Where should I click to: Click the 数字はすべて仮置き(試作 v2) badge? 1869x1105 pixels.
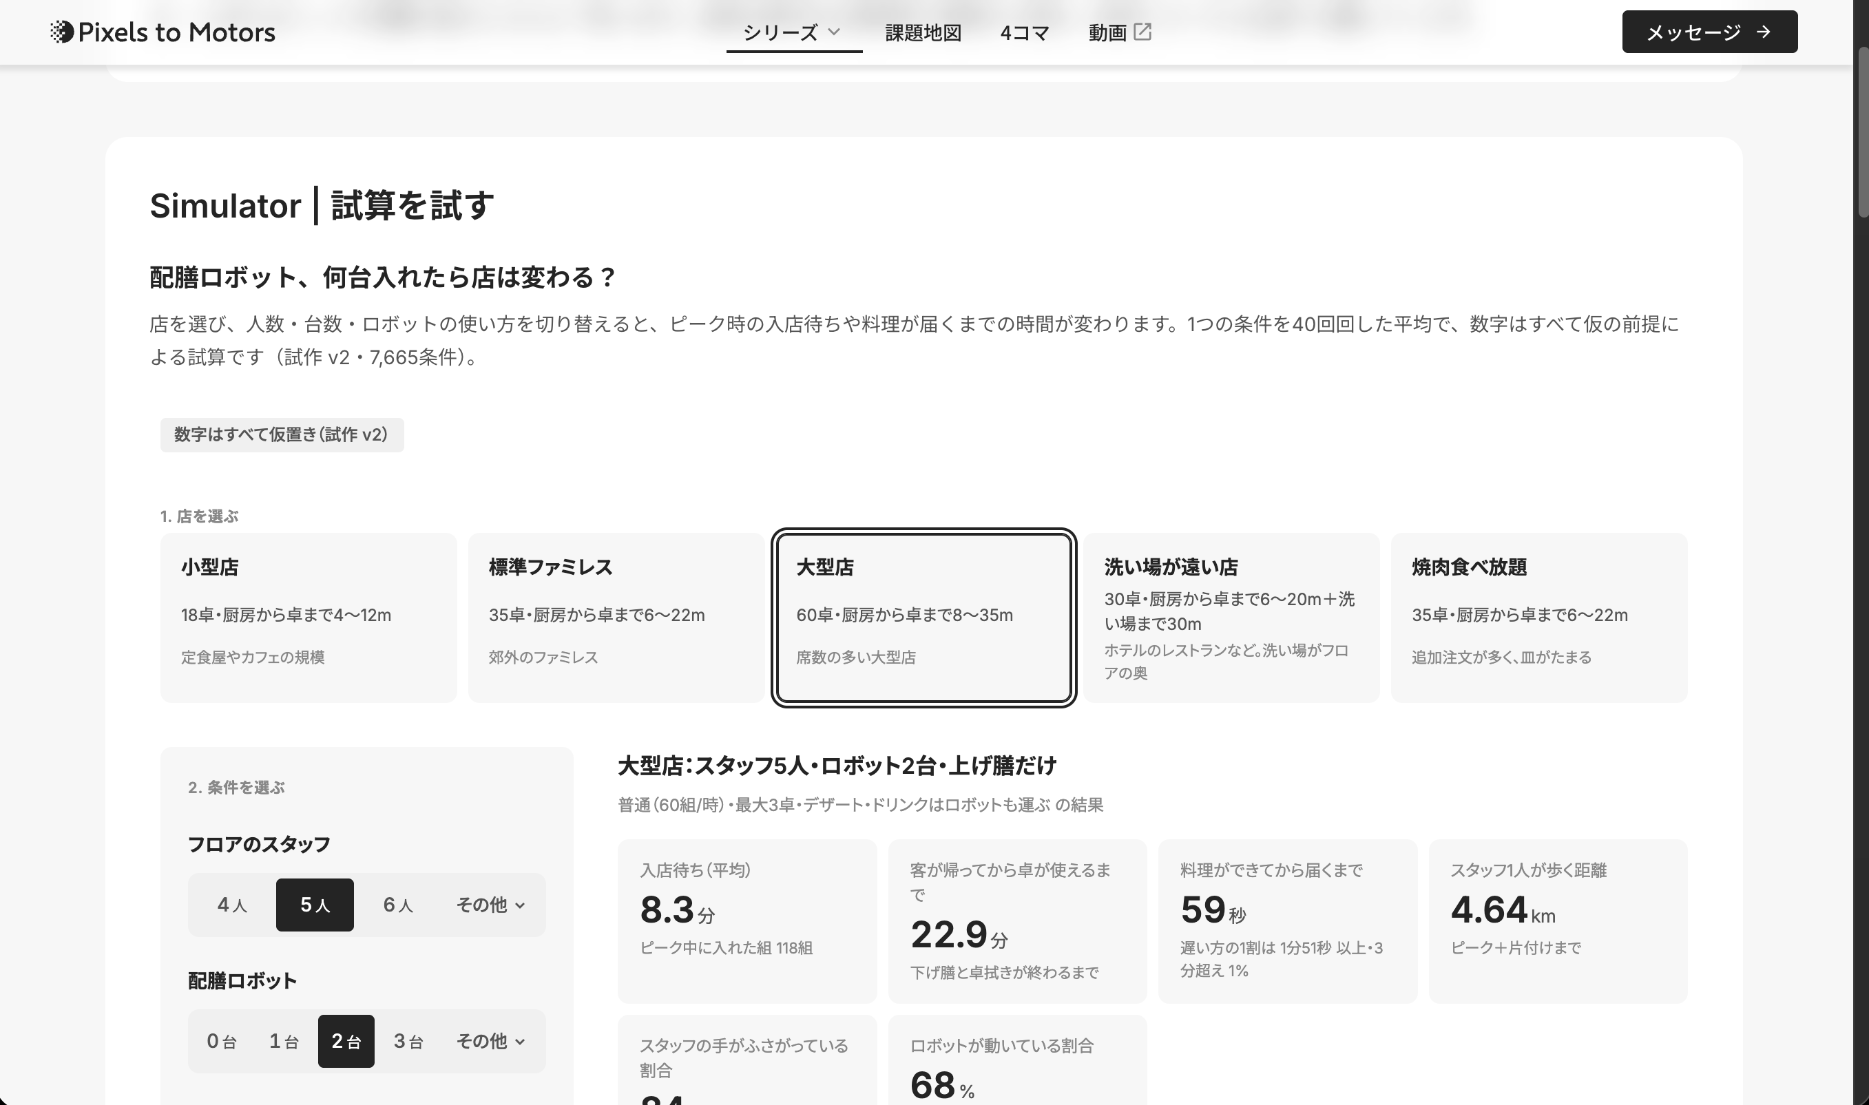coord(282,435)
